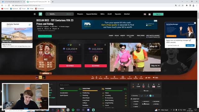The image size is (199, 112).
Task: Click the Generations icon in orange bar
Action: (x=114, y=77)
